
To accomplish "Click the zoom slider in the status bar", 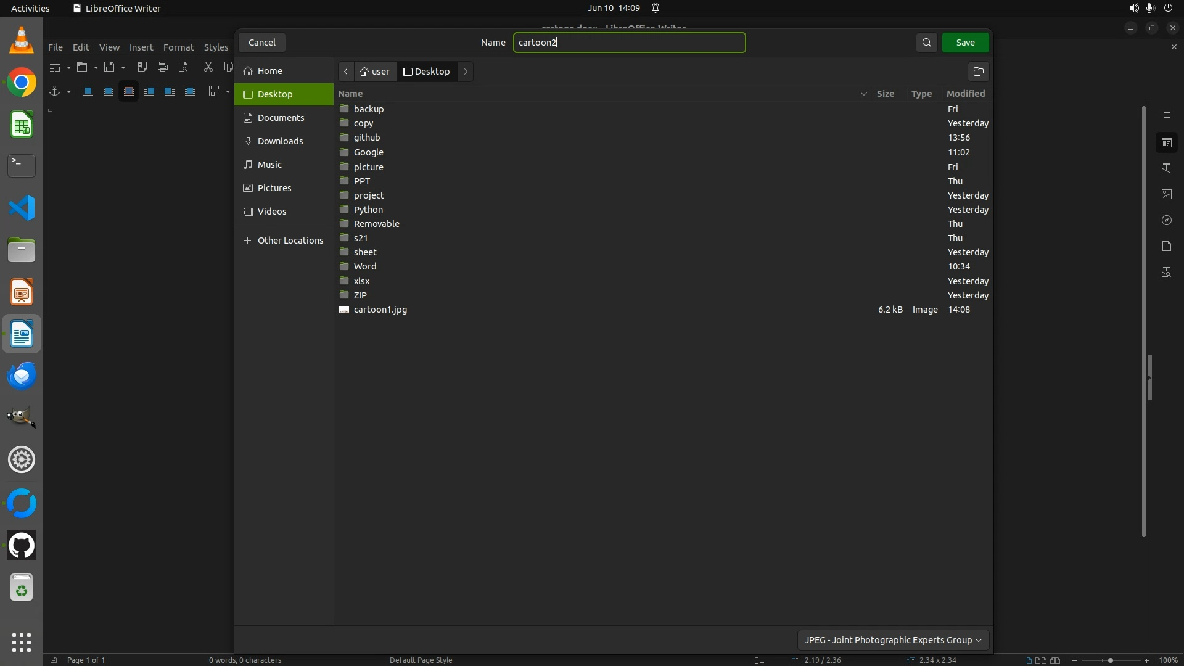I will click(x=1110, y=660).
